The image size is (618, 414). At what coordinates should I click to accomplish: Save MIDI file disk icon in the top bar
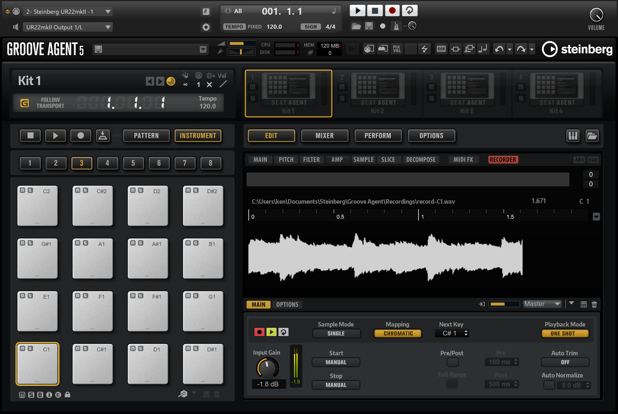coord(369,26)
